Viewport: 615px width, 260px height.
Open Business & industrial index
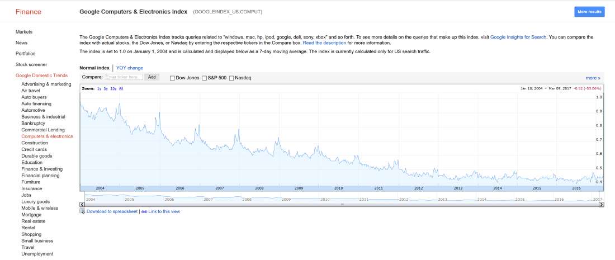(x=44, y=117)
